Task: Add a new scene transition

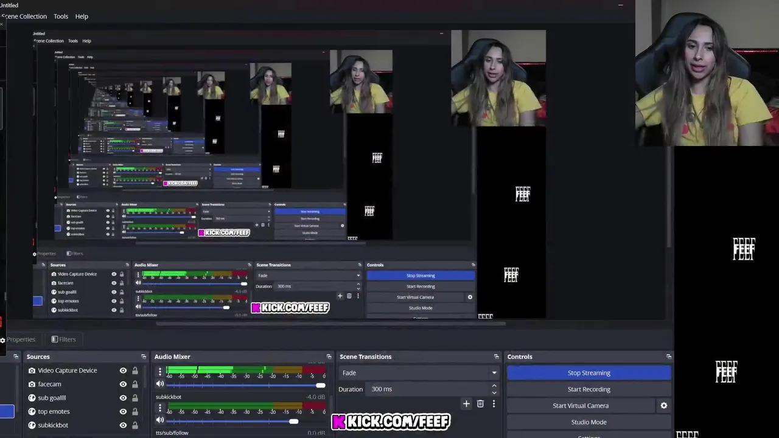Action: (x=466, y=403)
